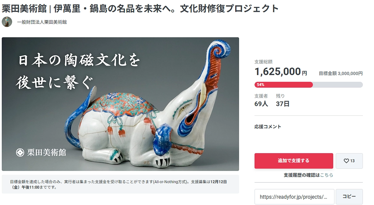Screen dimensions: 374x205
Task: Click the Kurita Museum logo on the banner
Action: (20, 153)
